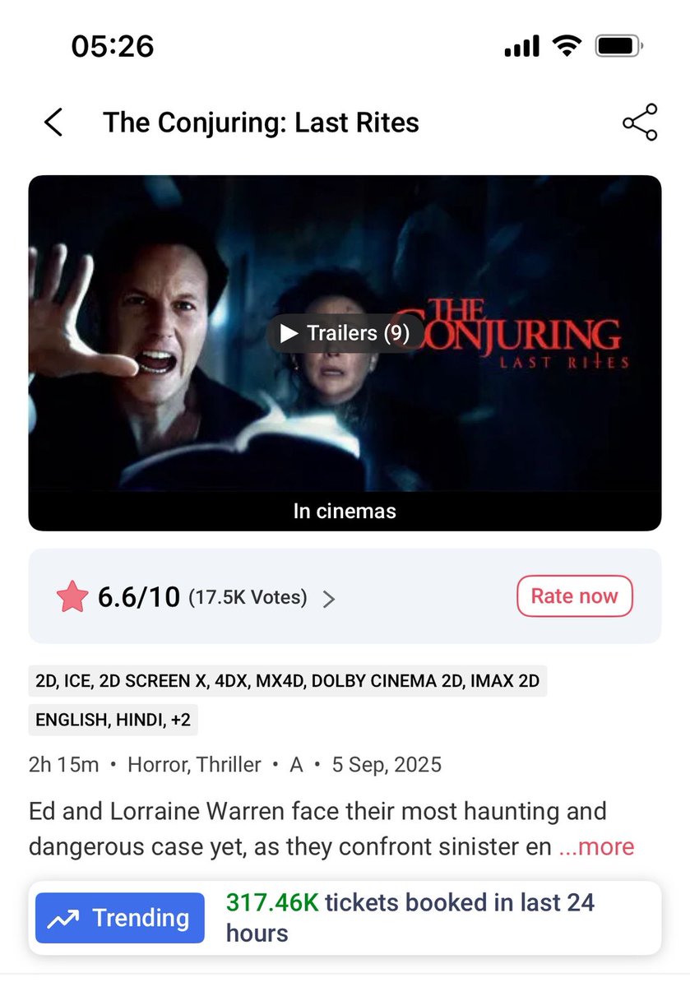Tap the pink rating star icon

click(72, 596)
